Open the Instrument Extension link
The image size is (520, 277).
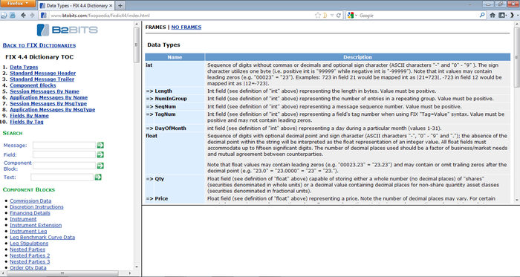[36, 225]
